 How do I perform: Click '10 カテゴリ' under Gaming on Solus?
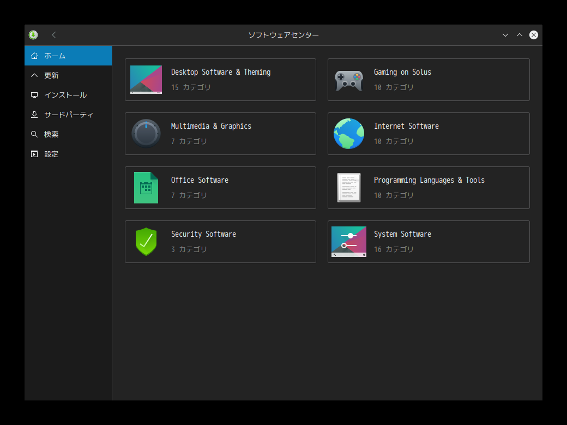click(394, 87)
